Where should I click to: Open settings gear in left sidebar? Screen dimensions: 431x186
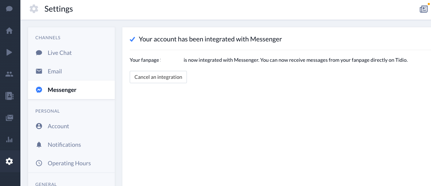pos(9,161)
